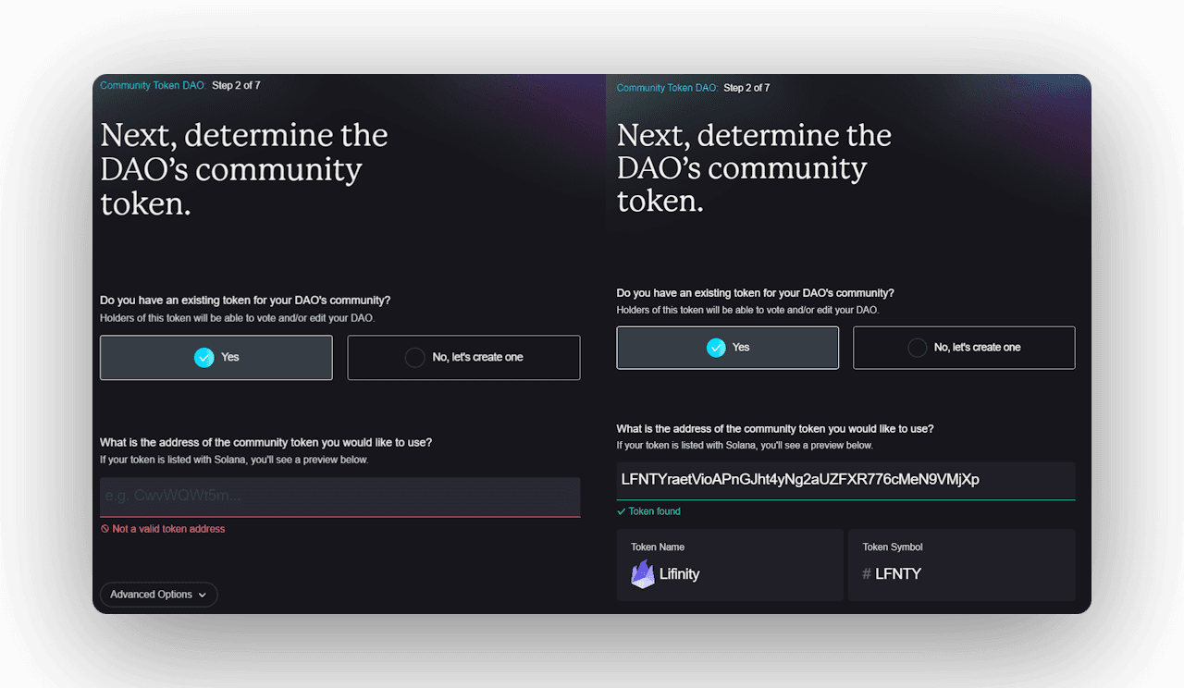Click the empty circle in right create-one option
The height and width of the screenshot is (688, 1184).
click(917, 348)
